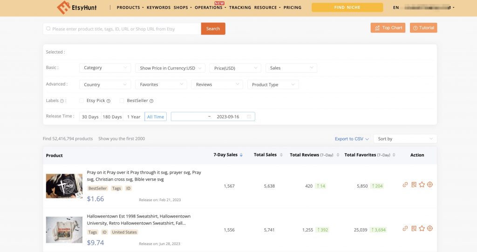Open Show Price in Currency dropdown
The height and width of the screenshot is (252, 477).
tap(170, 68)
